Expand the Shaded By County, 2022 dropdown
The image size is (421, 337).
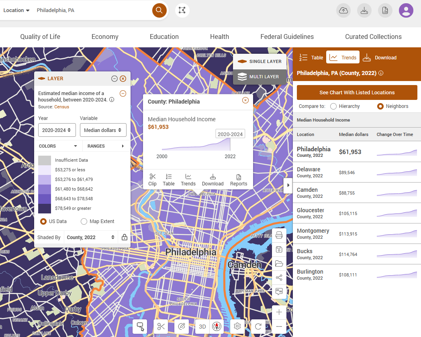(x=91, y=237)
